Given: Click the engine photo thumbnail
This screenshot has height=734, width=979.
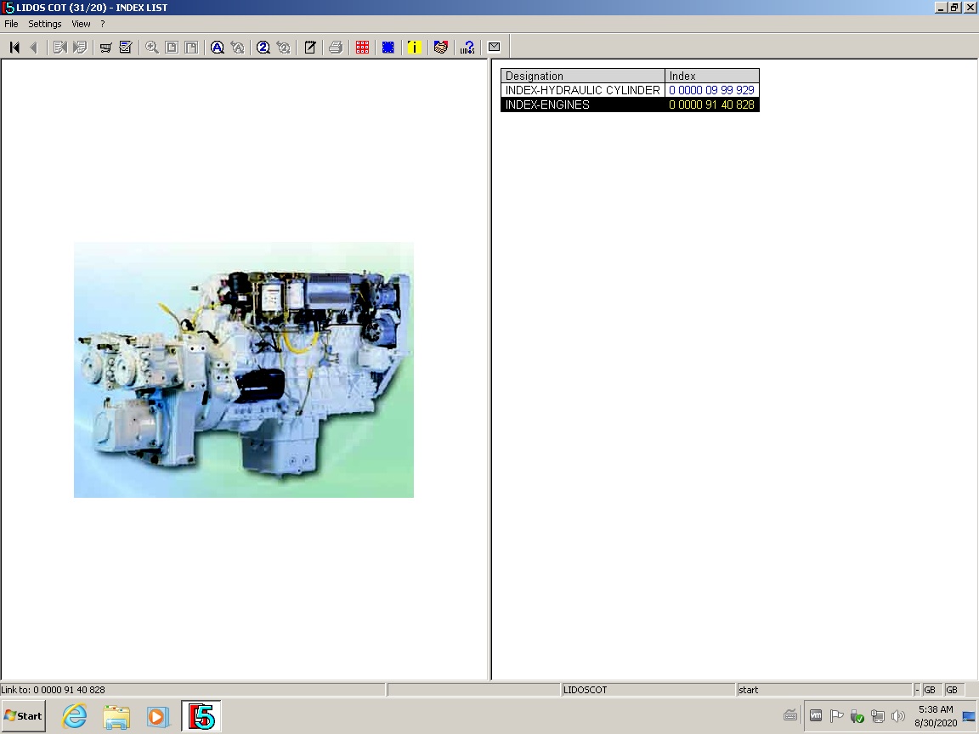Looking at the screenshot, I should tap(244, 370).
